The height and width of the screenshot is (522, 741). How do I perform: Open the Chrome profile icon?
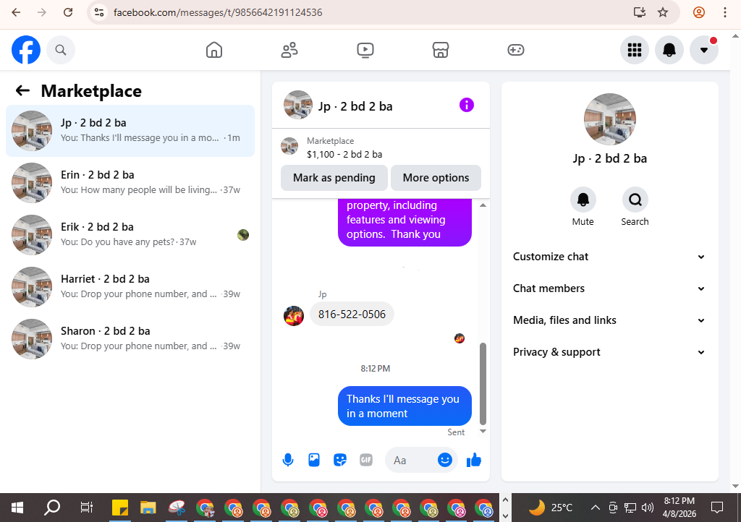(x=699, y=12)
